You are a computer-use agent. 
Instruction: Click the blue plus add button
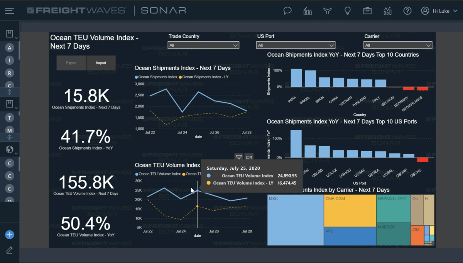(x=10, y=234)
